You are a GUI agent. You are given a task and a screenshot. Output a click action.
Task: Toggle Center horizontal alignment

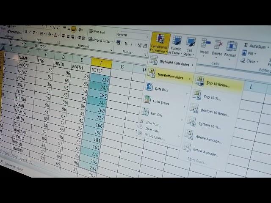click(x=68, y=36)
